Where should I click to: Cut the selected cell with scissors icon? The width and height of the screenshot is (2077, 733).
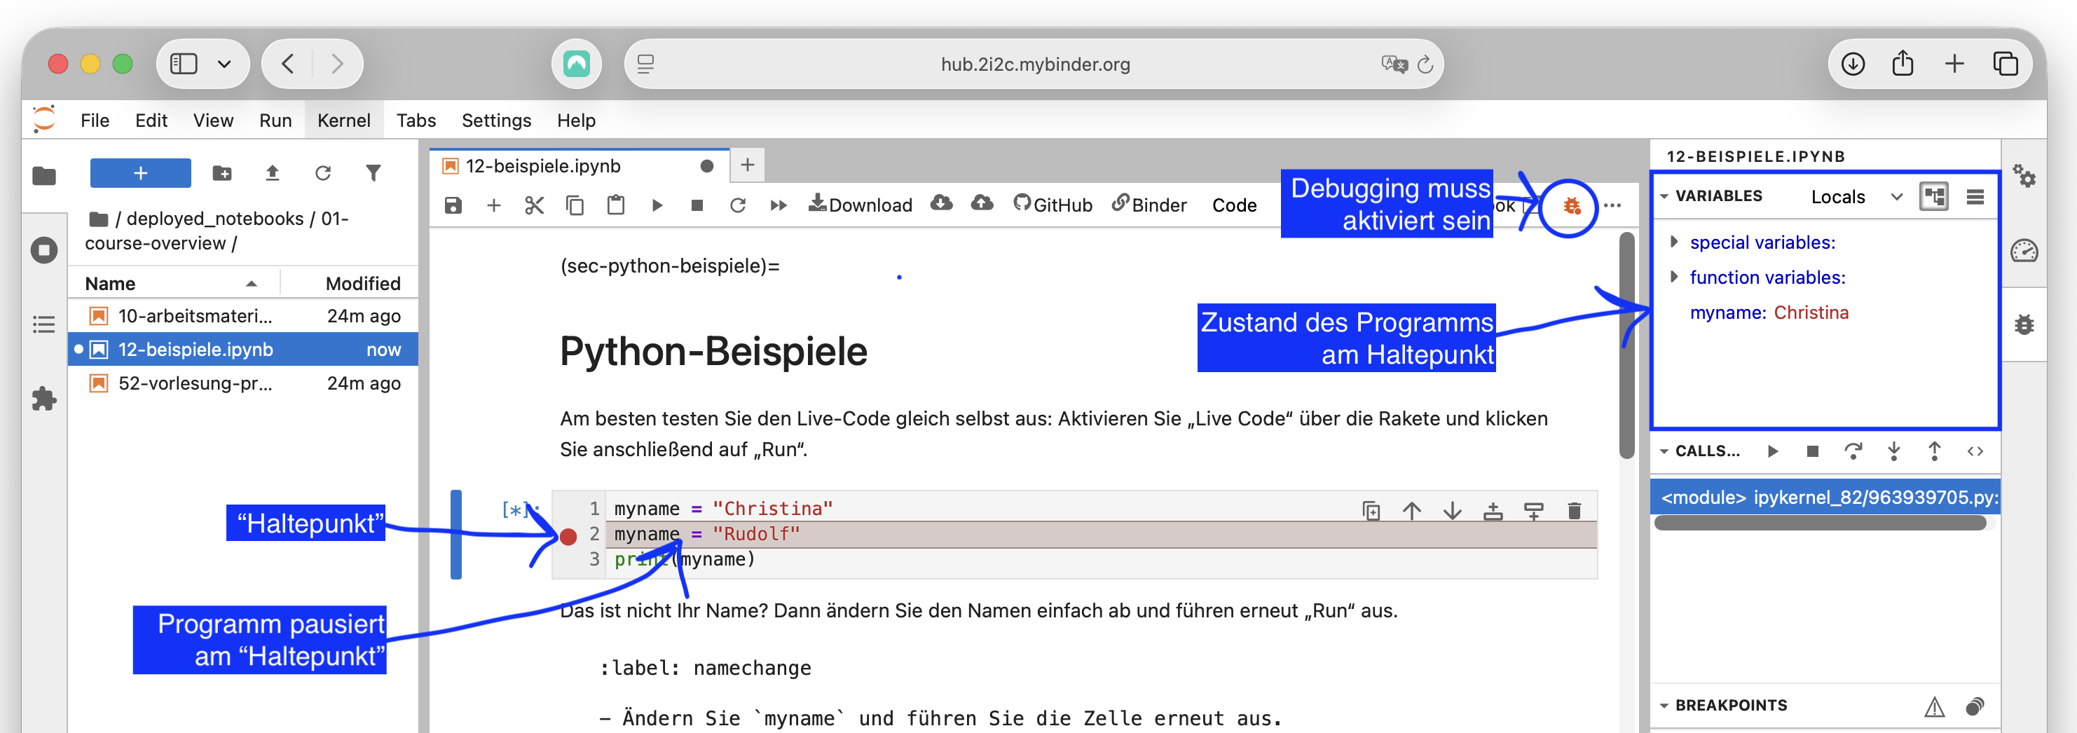(x=534, y=205)
